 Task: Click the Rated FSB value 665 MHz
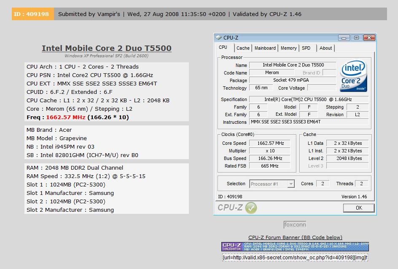(x=270, y=166)
